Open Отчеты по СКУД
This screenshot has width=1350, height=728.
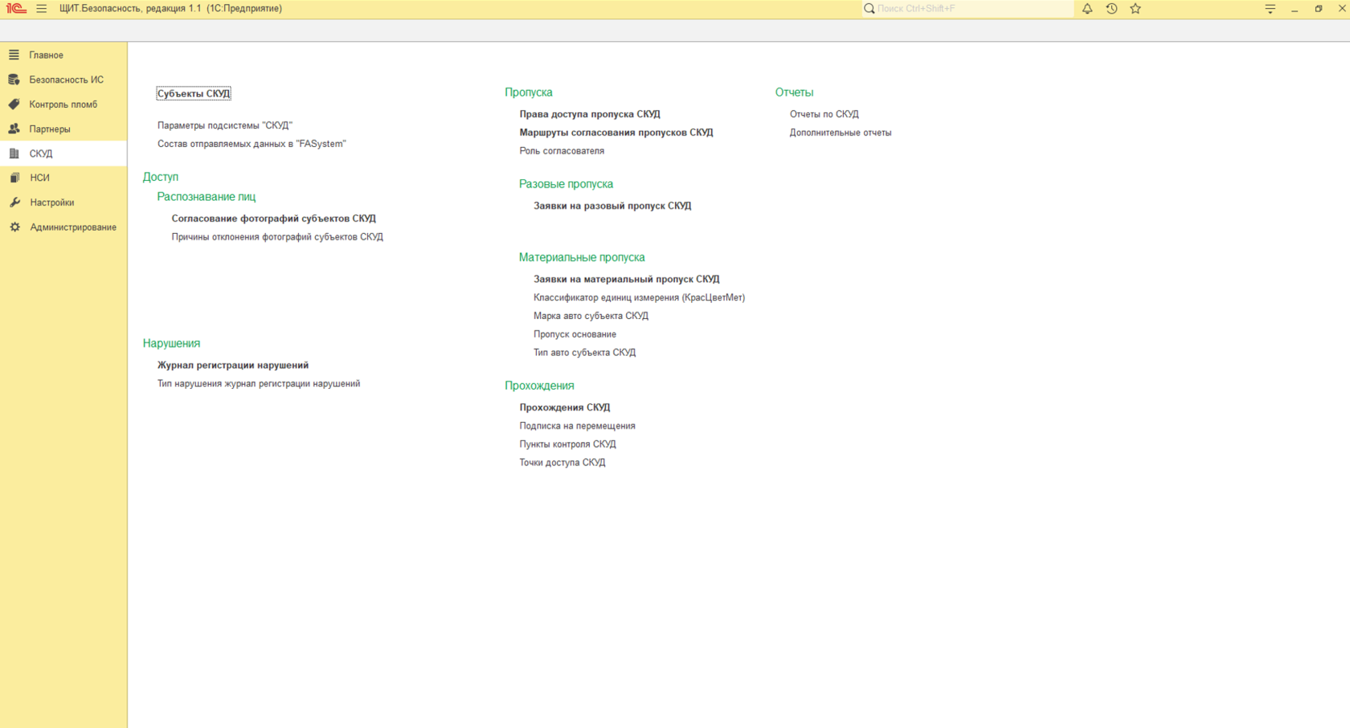coord(824,114)
